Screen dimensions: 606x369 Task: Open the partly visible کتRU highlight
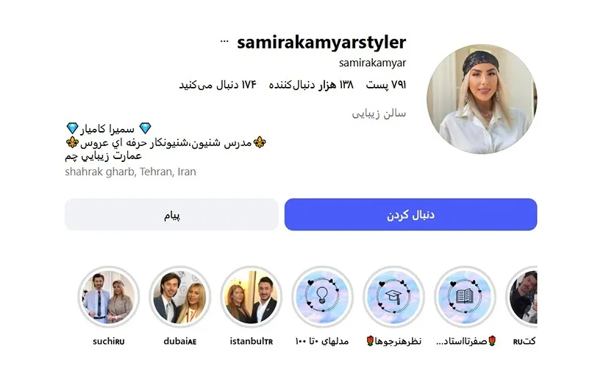point(521,297)
